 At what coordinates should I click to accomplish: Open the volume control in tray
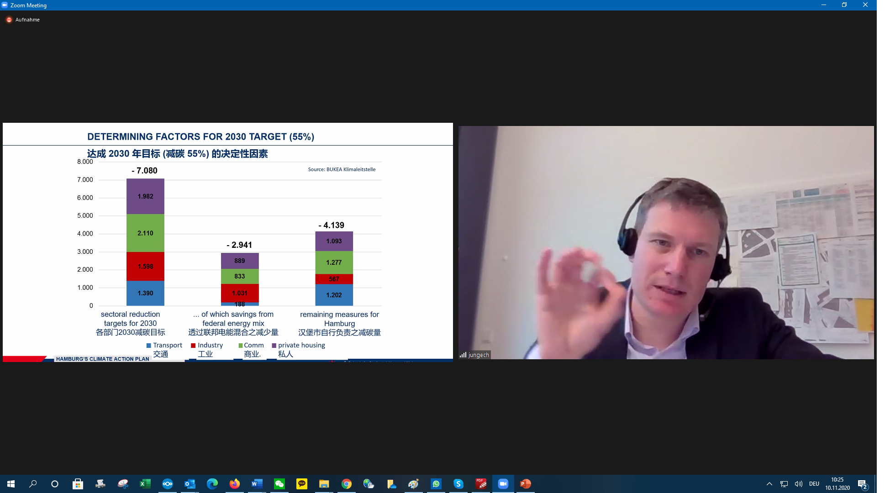pos(798,484)
